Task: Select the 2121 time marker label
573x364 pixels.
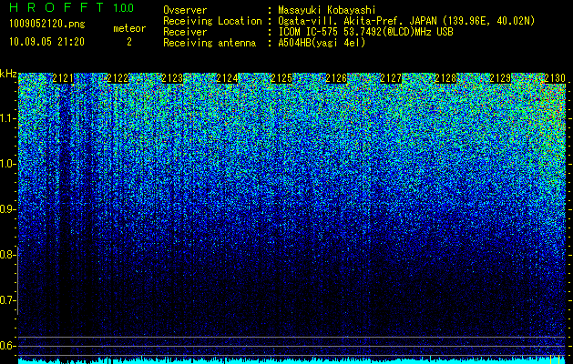Action: 63,78
